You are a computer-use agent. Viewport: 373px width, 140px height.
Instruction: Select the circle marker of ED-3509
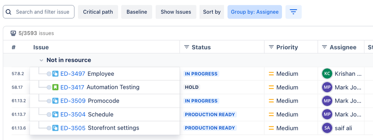pyautogui.click(x=49, y=101)
